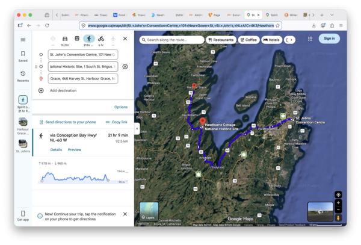361x245 pixels.
Task: Click the Get app phone icon
Action: tap(23, 213)
